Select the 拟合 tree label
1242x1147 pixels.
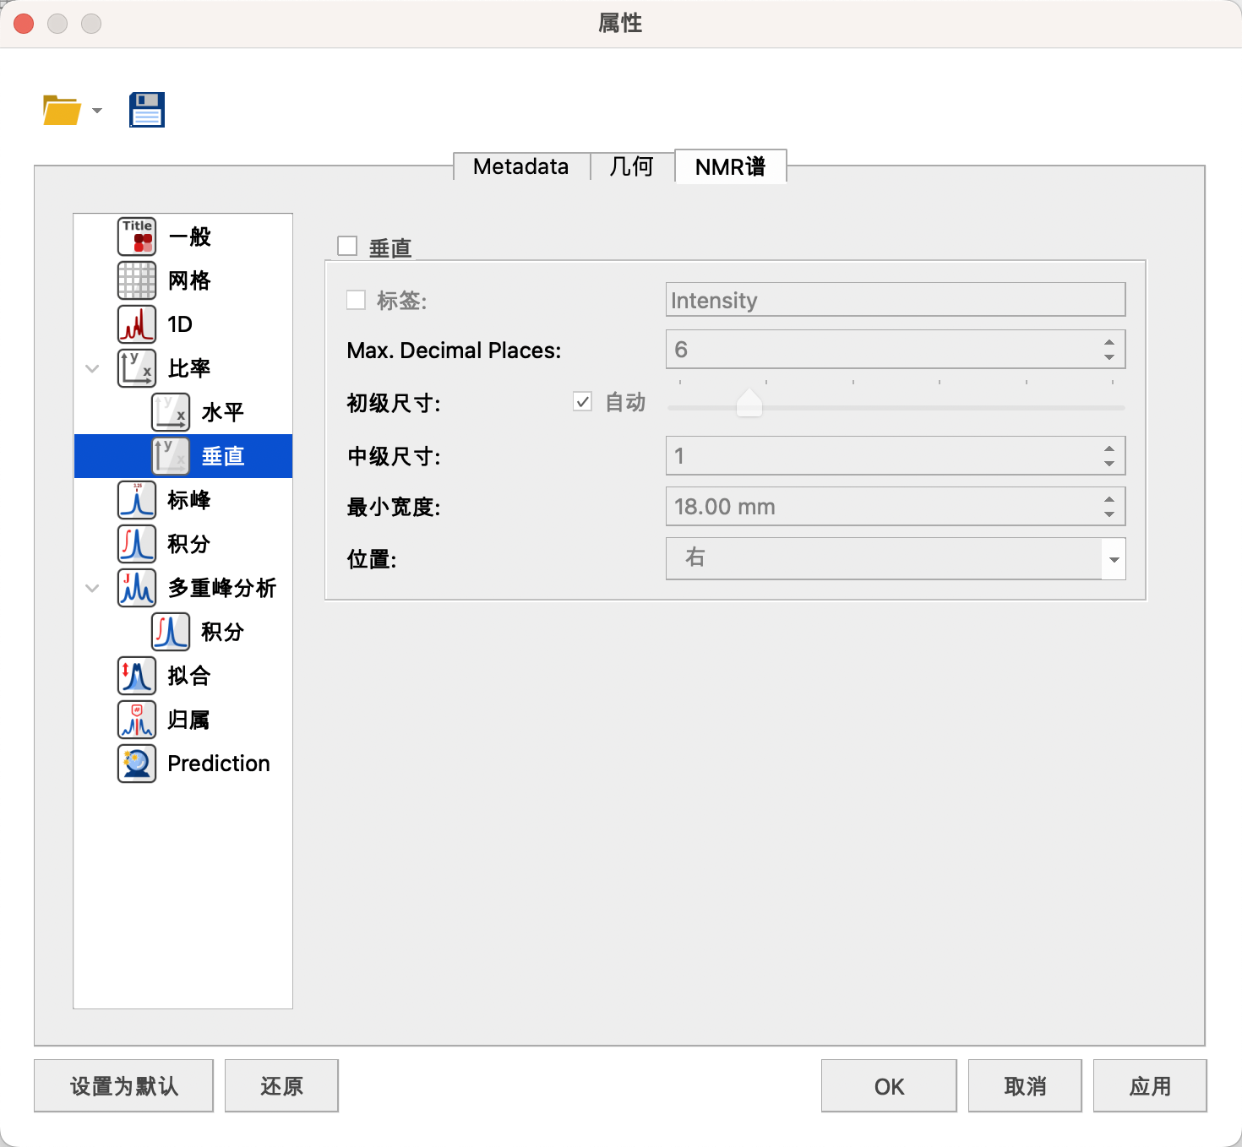189,676
